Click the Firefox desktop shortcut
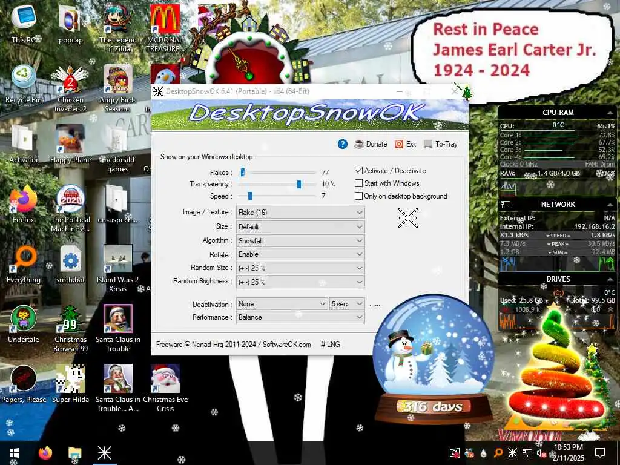 click(x=24, y=204)
